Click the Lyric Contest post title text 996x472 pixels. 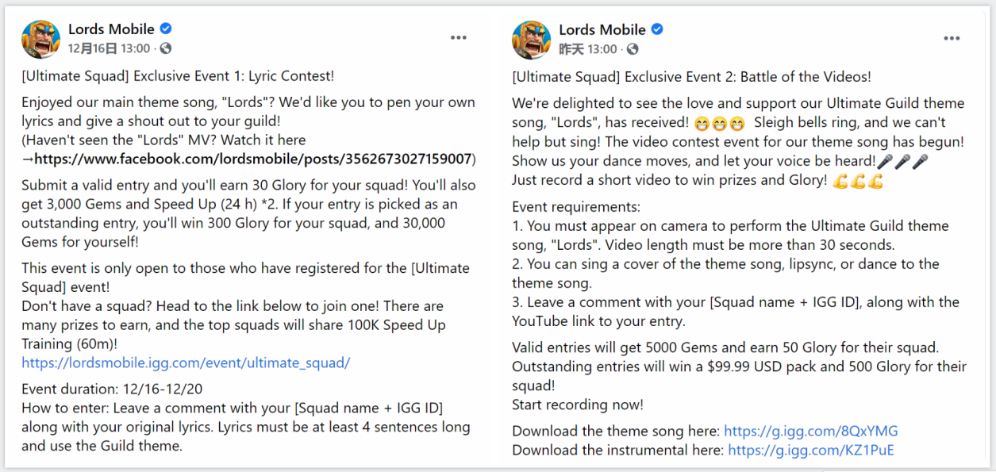pos(178,76)
